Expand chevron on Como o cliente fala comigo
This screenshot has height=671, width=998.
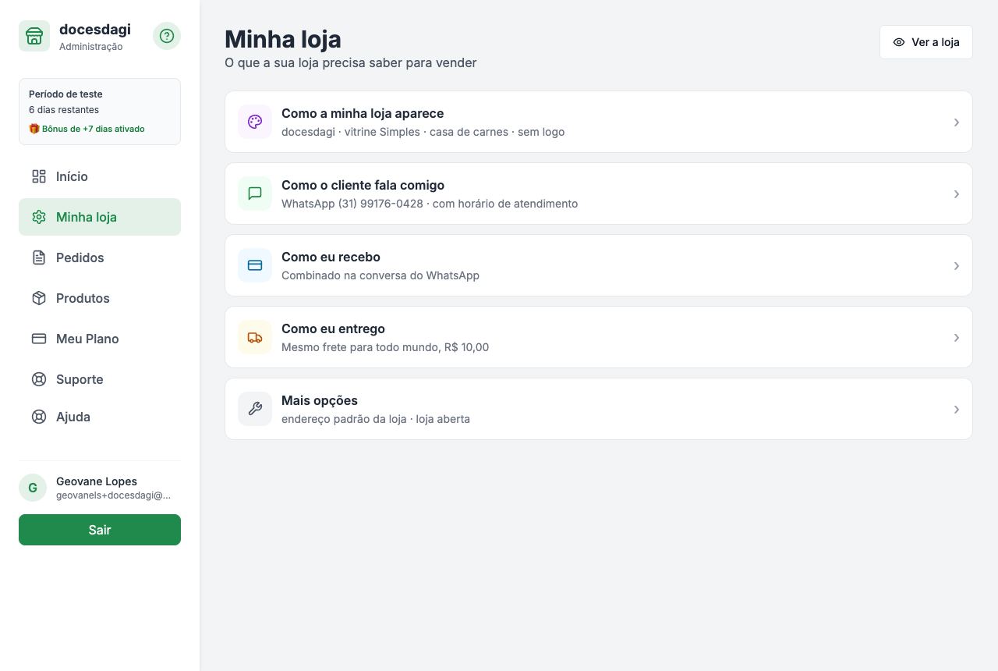957,193
